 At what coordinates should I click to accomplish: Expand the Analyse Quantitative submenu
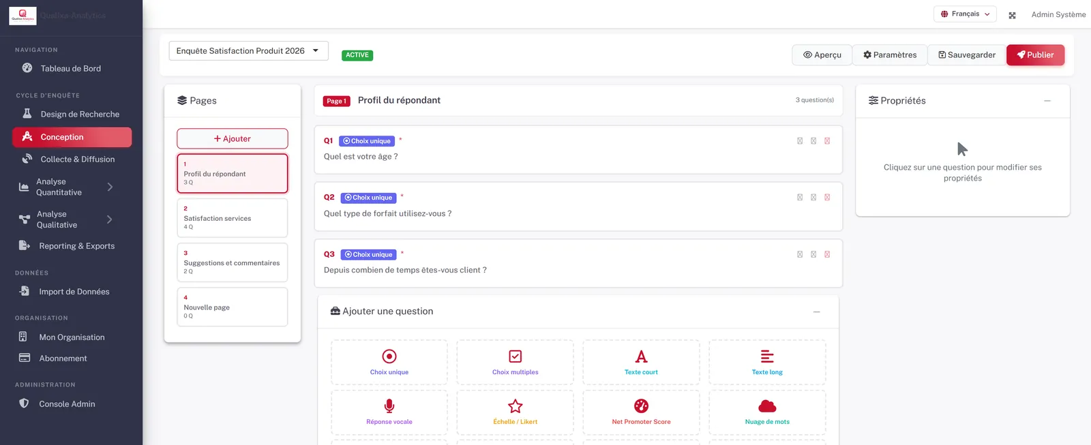pyautogui.click(x=72, y=187)
